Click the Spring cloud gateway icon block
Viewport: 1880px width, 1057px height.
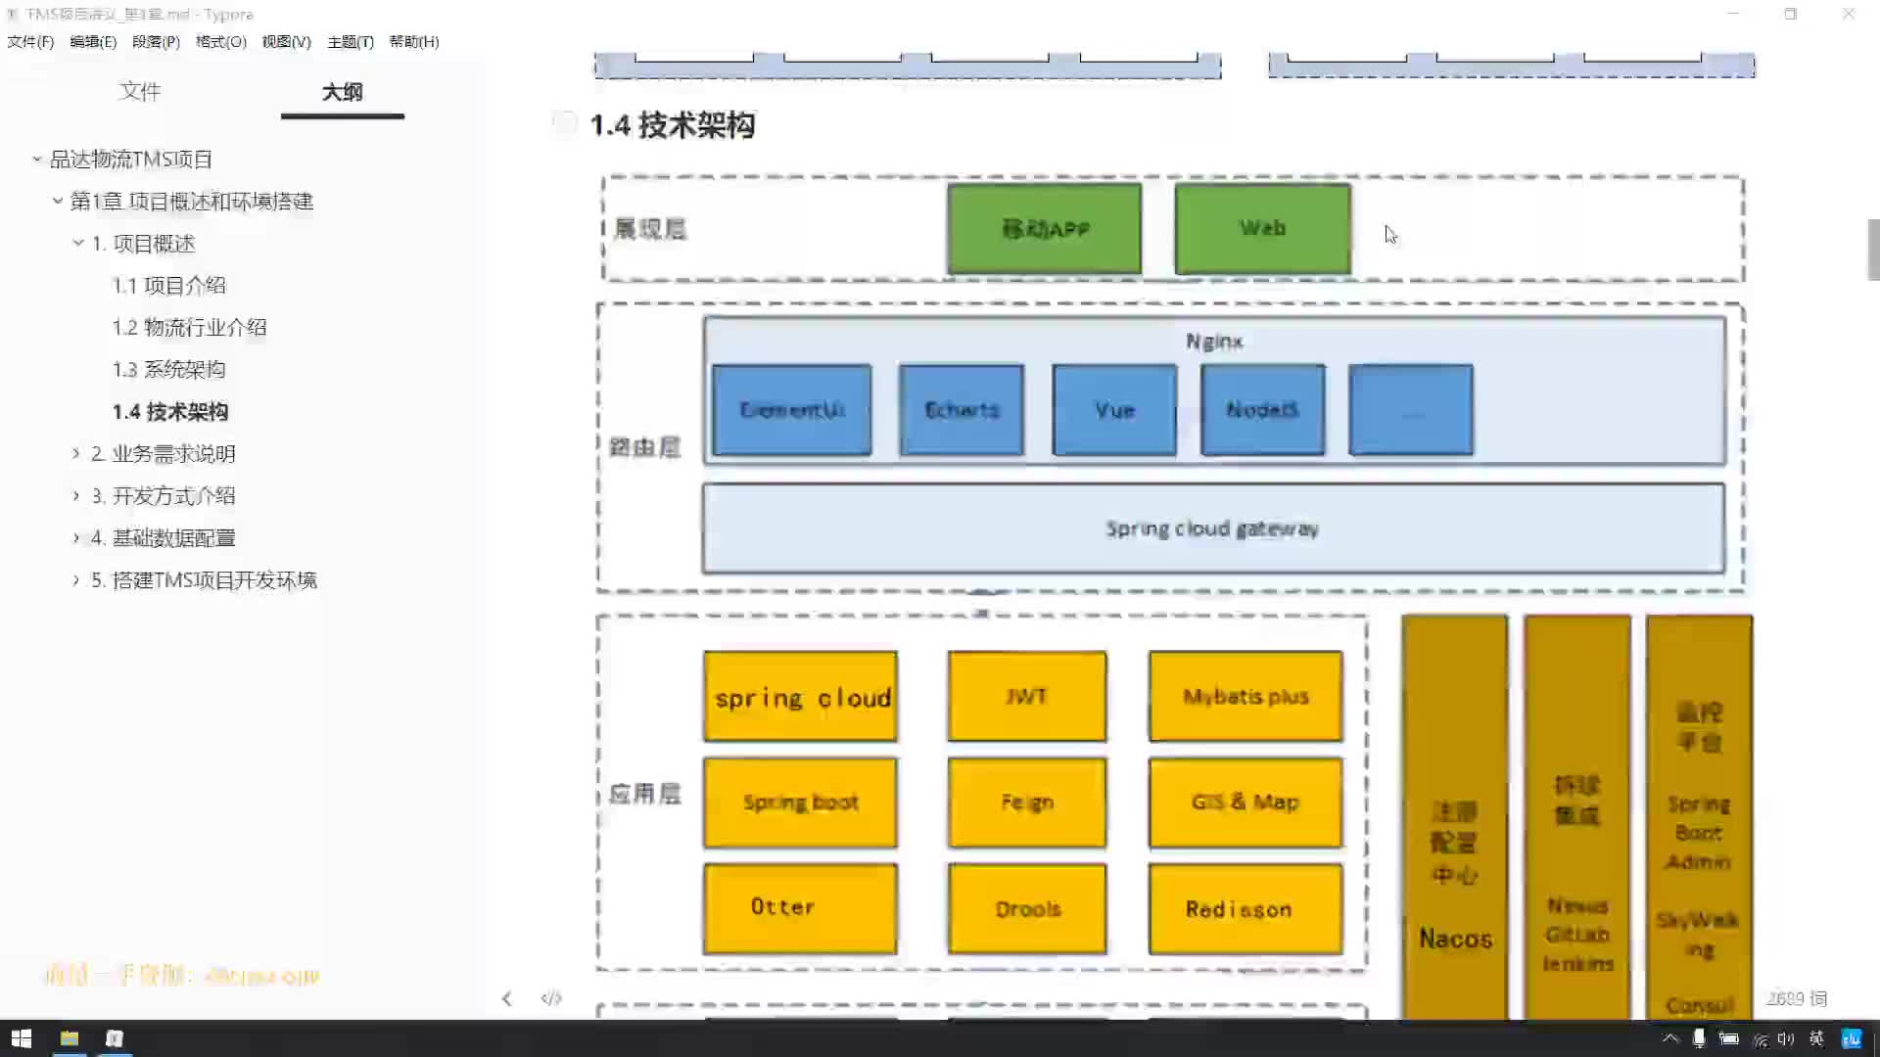point(1212,528)
